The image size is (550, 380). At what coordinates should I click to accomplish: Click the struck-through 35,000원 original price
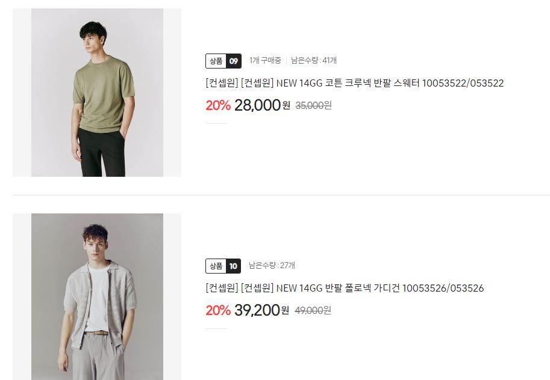(x=314, y=105)
